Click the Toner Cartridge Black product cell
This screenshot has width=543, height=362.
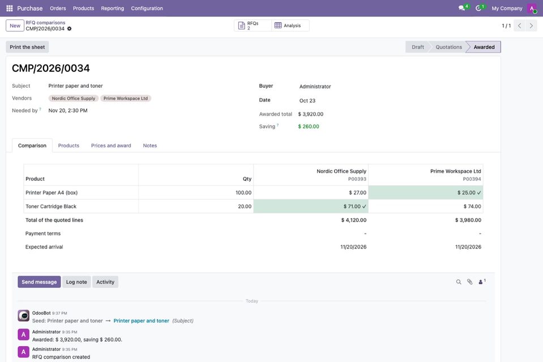tap(81, 206)
